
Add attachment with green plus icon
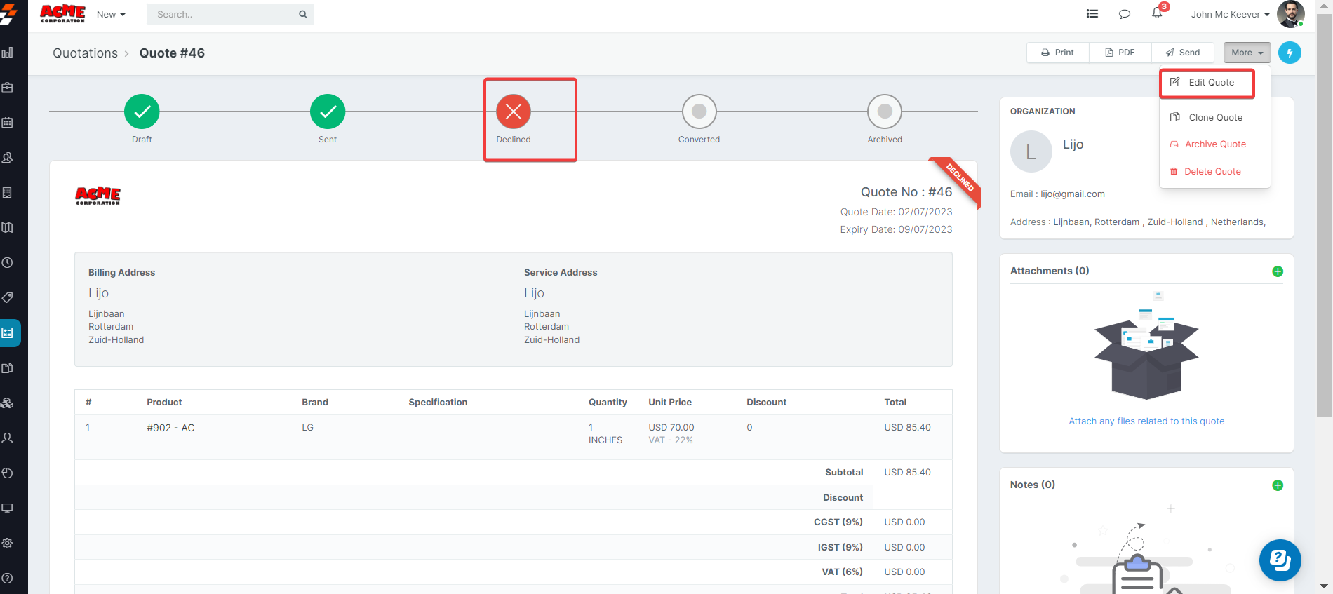click(1278, 271)
